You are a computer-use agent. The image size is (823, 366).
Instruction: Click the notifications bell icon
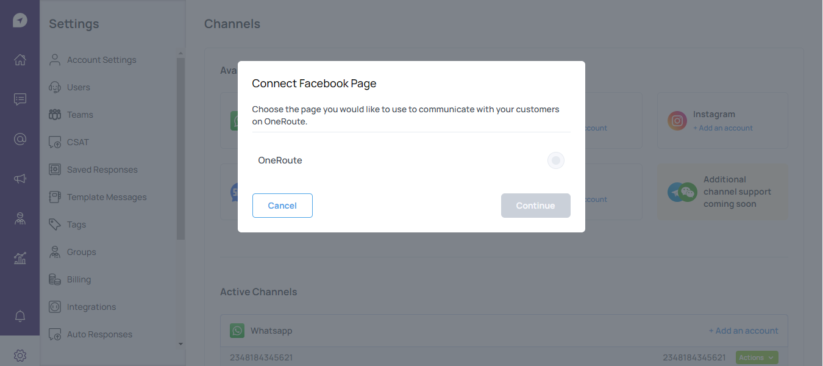(20, 316)
